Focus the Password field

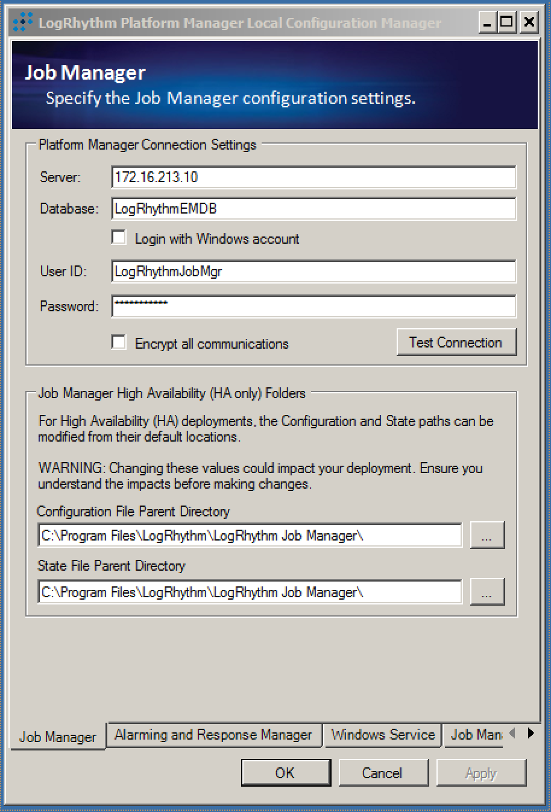[x=313, y=306]
